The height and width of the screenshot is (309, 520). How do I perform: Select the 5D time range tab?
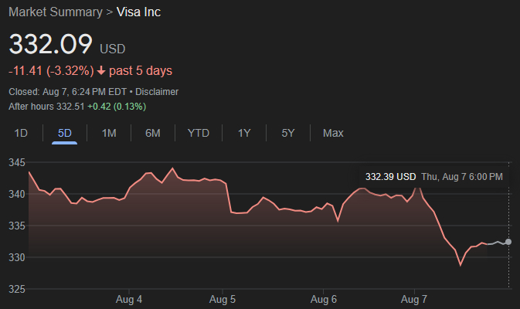65,133
